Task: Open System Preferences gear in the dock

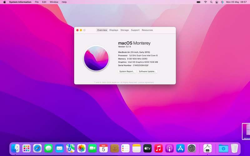Action: pos(192,149)
